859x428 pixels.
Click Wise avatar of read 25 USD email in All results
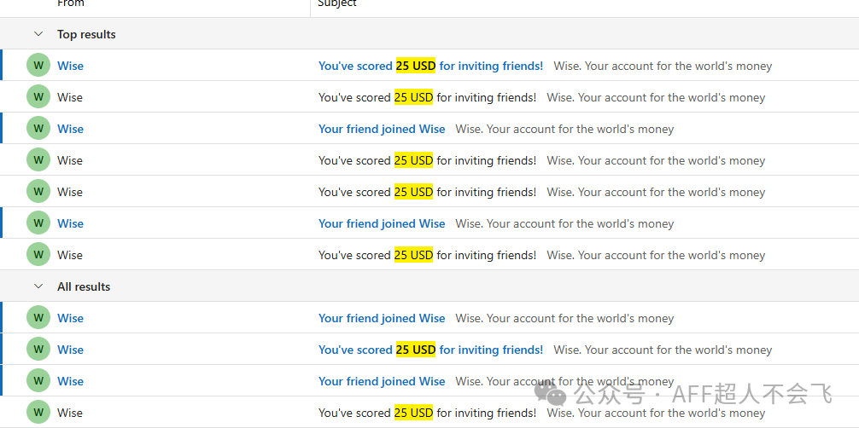(x=38, y=413)
